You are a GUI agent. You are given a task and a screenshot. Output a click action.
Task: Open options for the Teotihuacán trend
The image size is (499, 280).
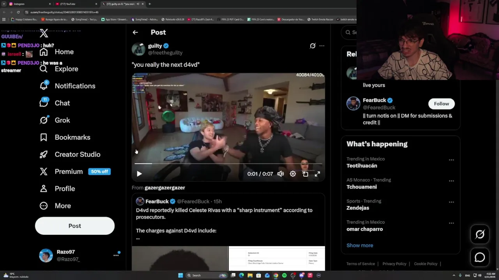451,160
